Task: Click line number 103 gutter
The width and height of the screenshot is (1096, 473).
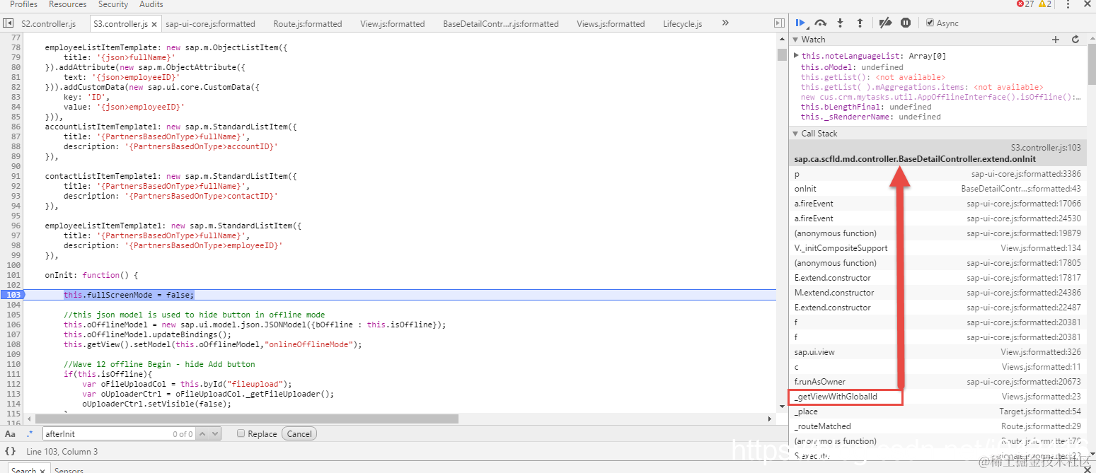Action: [13, 295]
